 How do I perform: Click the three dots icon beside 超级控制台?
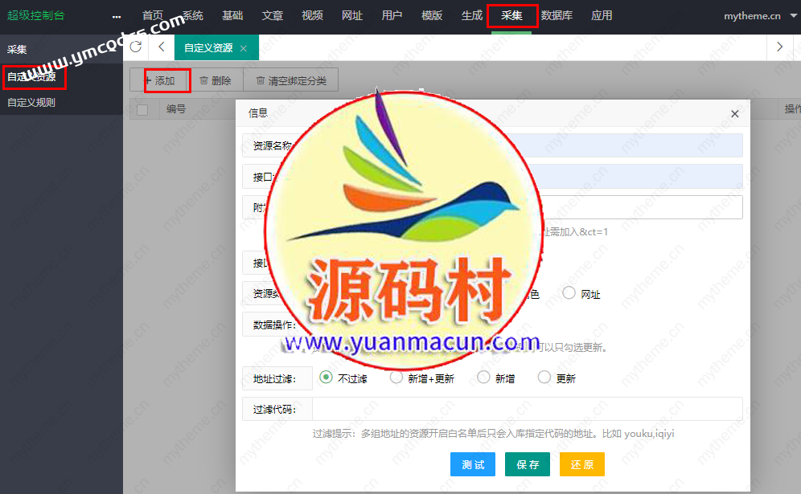click(x=117, y=16)
